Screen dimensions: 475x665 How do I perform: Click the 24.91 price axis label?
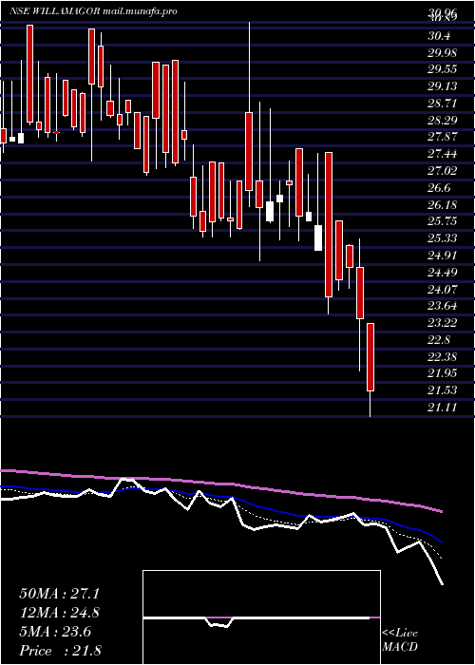tap(442, 256)
